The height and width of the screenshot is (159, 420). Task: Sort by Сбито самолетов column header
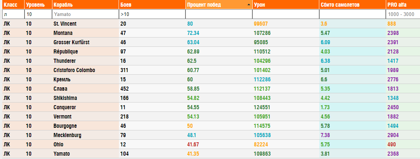point(341,5)
